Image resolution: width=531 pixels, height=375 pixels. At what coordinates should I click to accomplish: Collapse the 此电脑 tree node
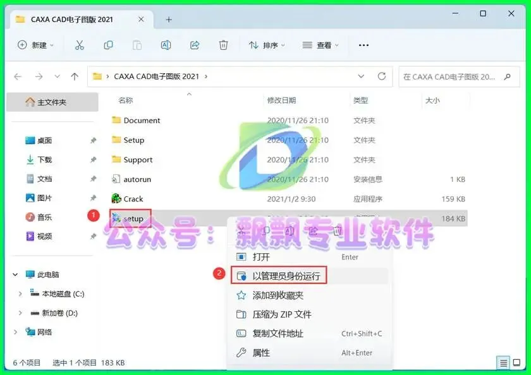pyautogui.click(x=15, y=275)
